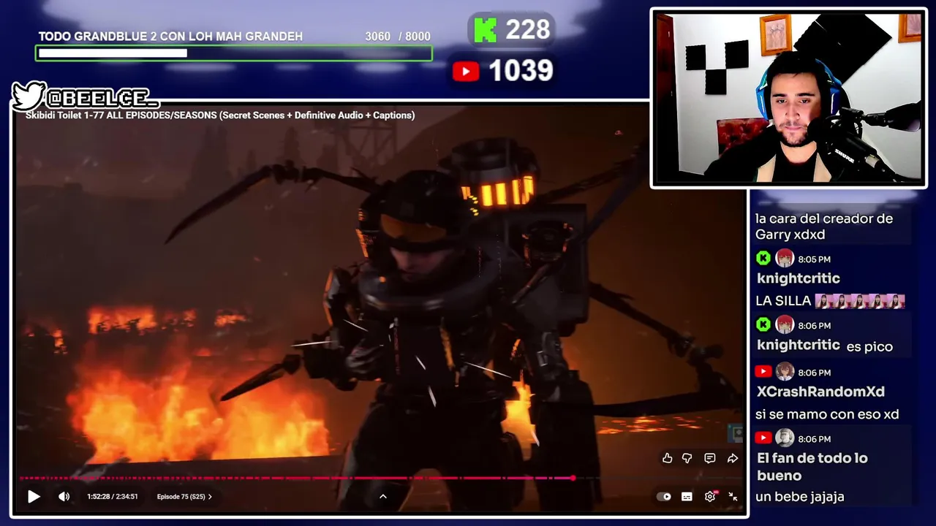Exit fullscreen mode
Viewport: 936px width, 526px height.
733,497
